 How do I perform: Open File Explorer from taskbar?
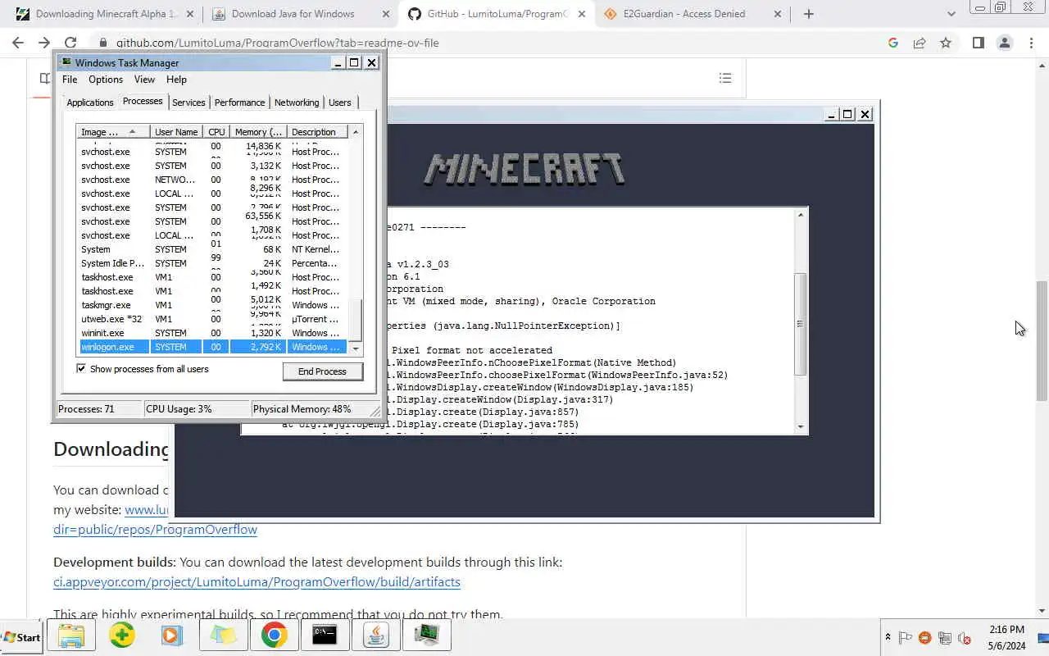(71, 635)
